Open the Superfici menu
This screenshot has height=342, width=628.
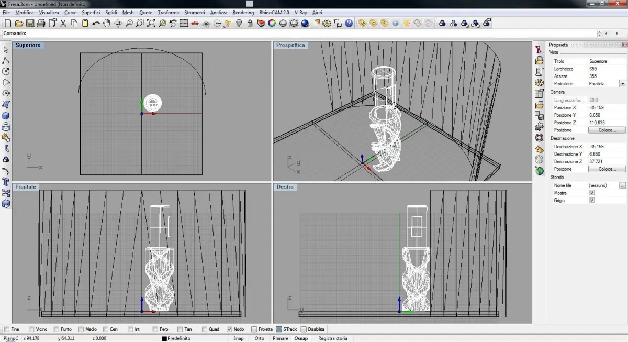tap(91, 12)
